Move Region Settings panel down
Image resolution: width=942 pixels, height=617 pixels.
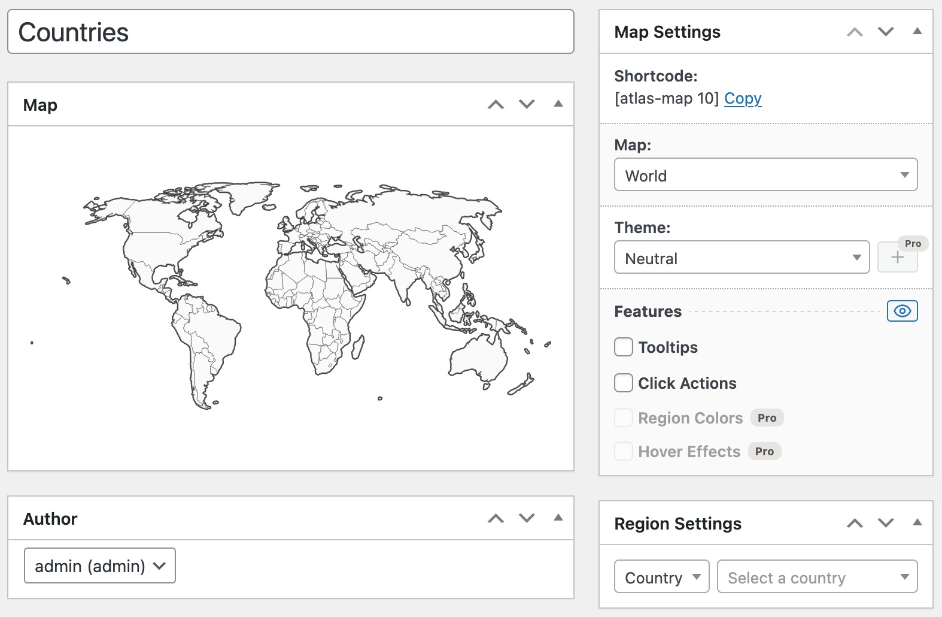click(886, 524)
